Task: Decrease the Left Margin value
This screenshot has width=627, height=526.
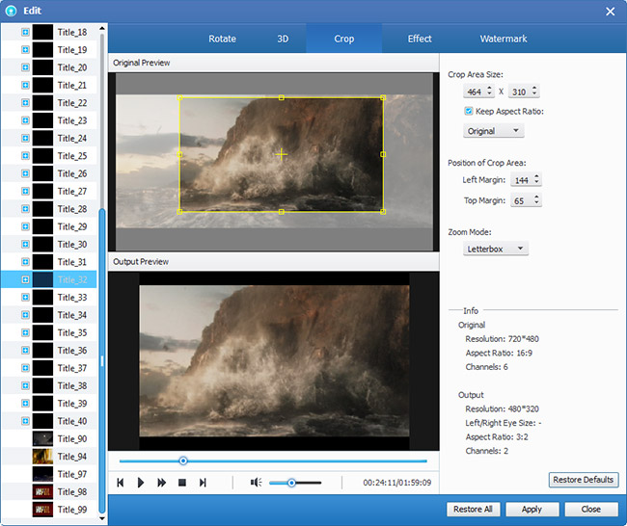Action: click(x=536, y=183)
